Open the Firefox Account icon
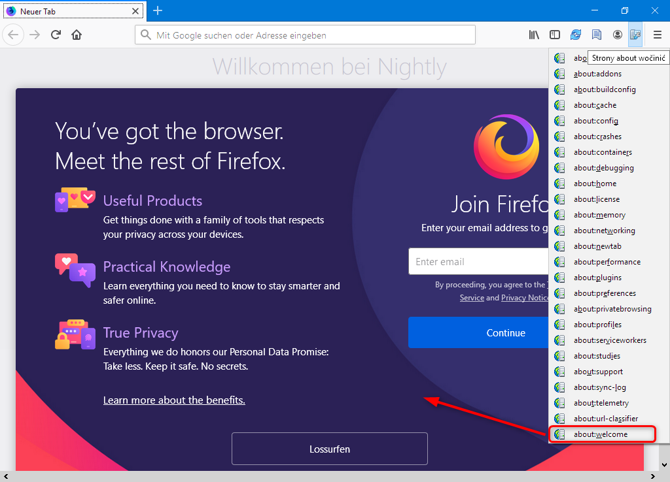Screen dimensions: 670x482 point(618,35)
